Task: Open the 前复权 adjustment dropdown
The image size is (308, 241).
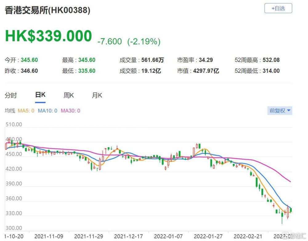Action: point(280,111)
